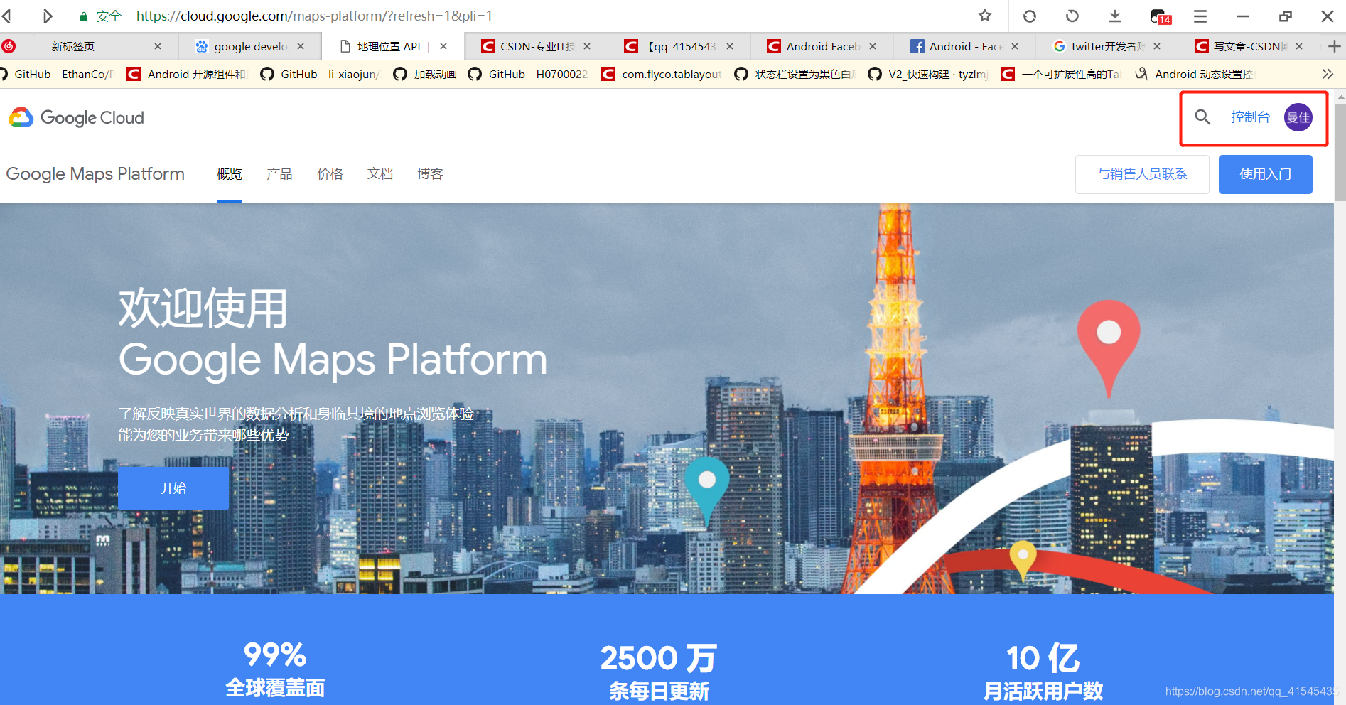The height and width of the screenshot is (705, 1346).
Task: Switch to Android Faceb browser tab
Action: pos(823,46)
